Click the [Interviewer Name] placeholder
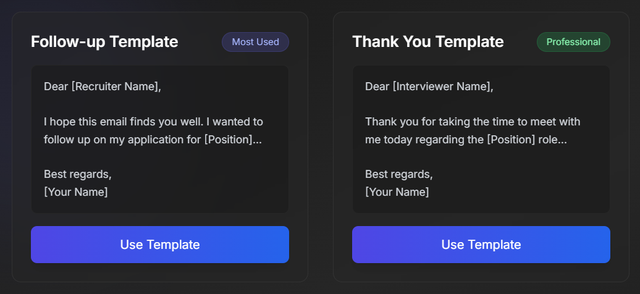640x294 pixels. [x=442, y=86]
